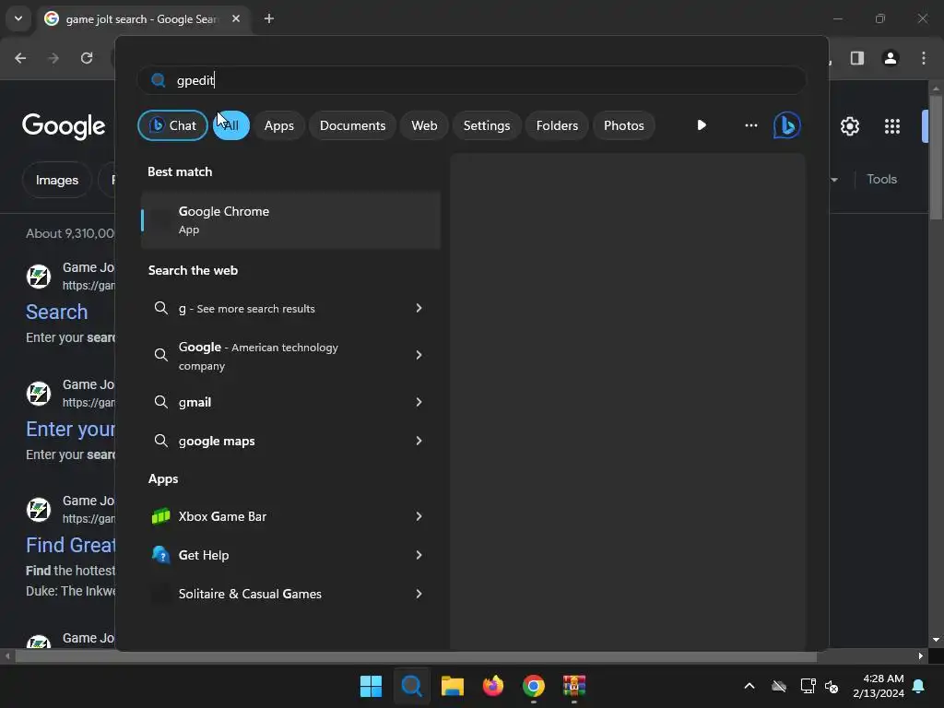Open 'Enter your' Game Jolt result link
This screenshot has width=944, height=708.
point(70,429)
